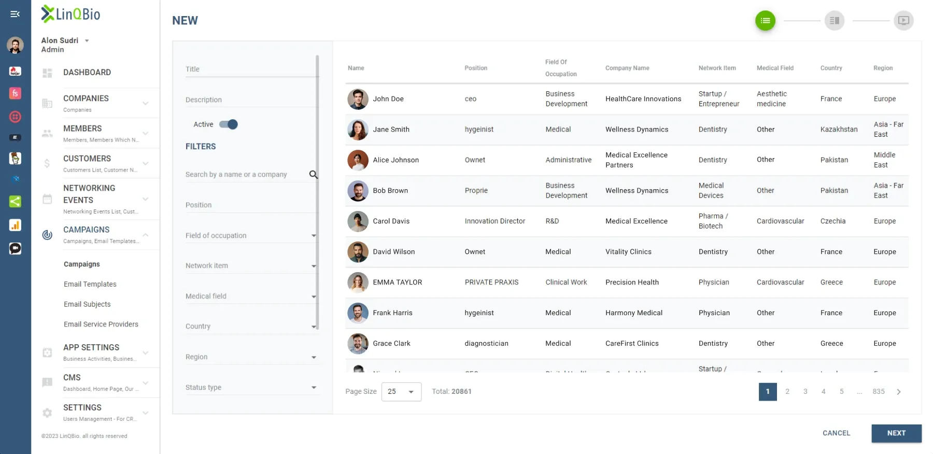Click the 'Vitality Clinics' company cell
The width and height of the screenshot is (933, 454).
tap(628, 252)
